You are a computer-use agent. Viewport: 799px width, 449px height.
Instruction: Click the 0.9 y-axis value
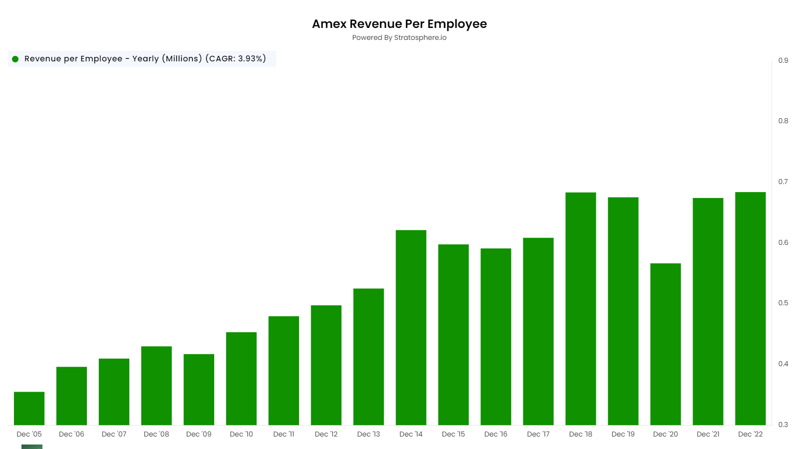point(783,60)
